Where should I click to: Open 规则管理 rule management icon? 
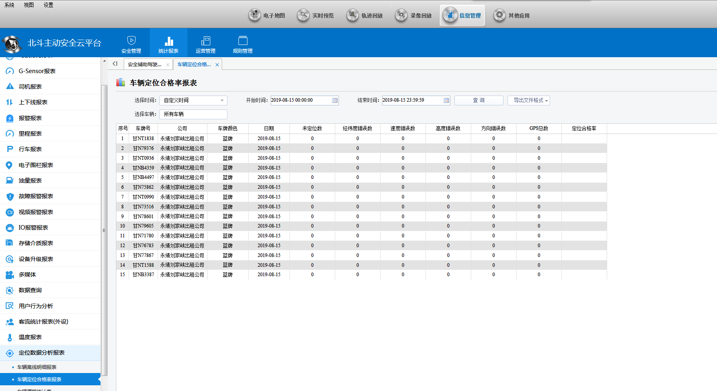tap(243, 41)
